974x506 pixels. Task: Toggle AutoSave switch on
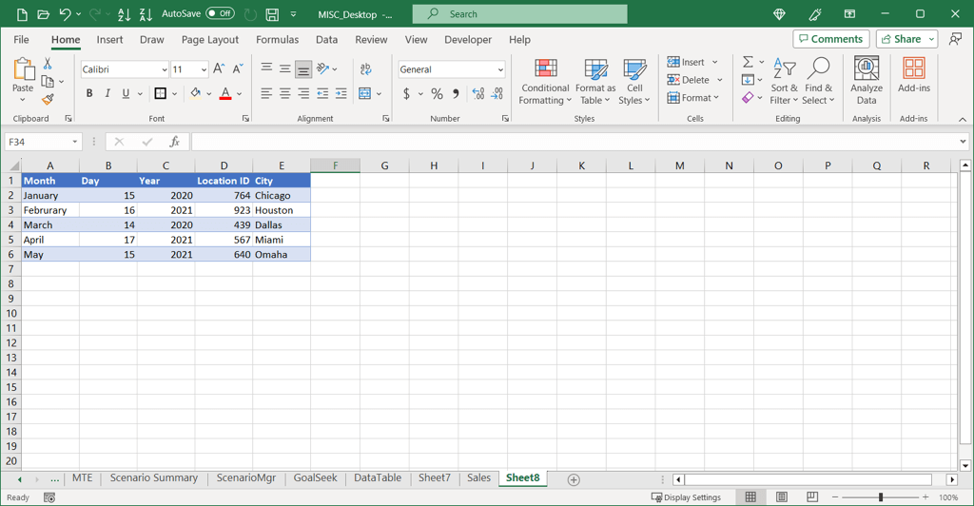click(220, 14)
